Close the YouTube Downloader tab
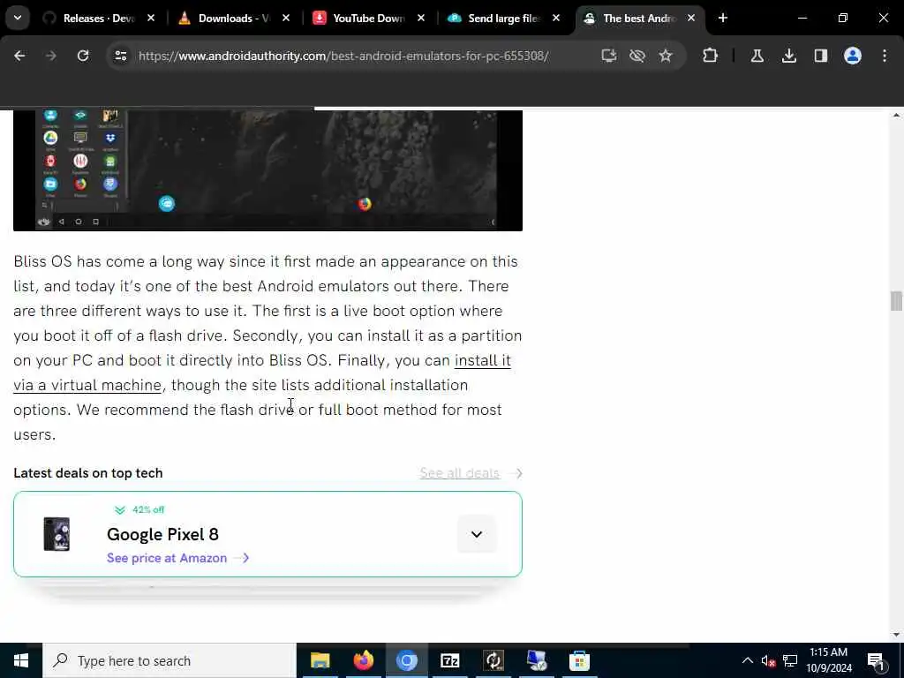The height and width of the screenshot is (678, 904). pyautogui.click(x=421, y=19)
